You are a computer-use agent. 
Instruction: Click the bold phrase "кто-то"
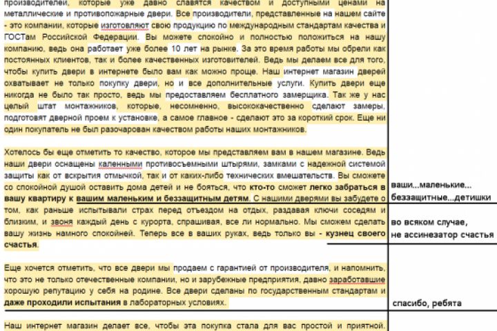262,187
